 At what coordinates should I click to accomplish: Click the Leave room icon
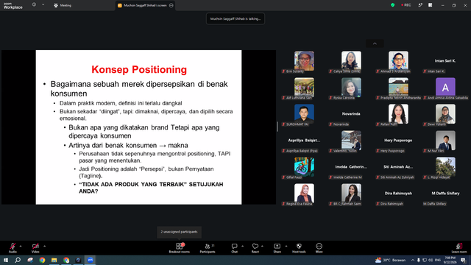(459, 248)
